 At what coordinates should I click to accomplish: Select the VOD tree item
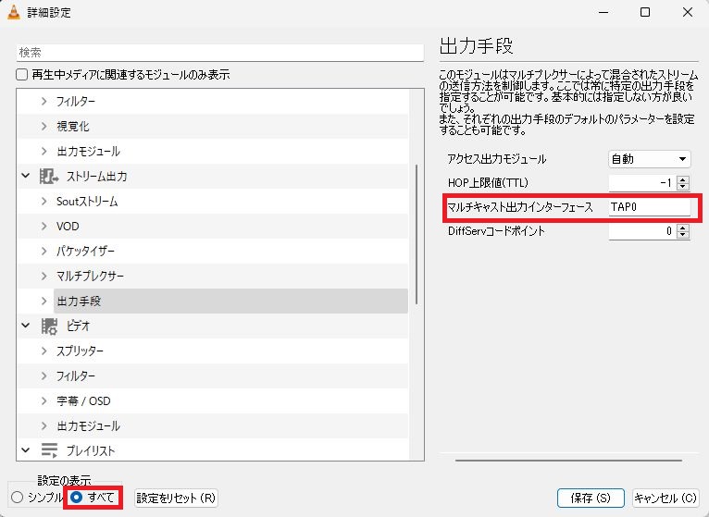click(x=67, y=226)
